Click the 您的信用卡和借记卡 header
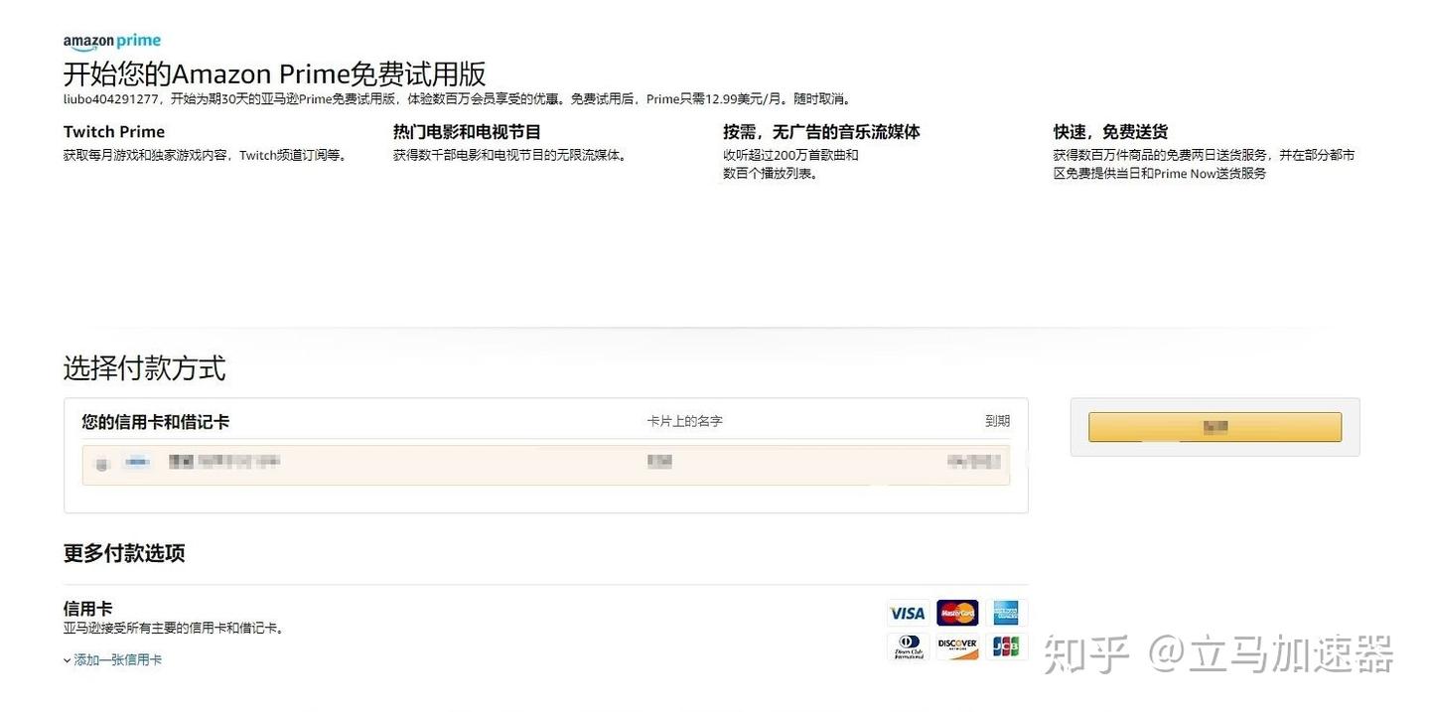Image resolution: width=1430 pixels, height=712 pixels. click(x=154, y=421)
